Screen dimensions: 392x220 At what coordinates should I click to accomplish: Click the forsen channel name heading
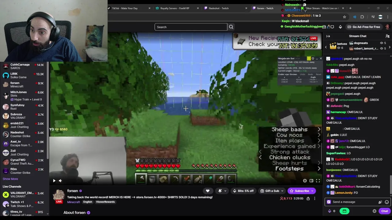coord(73,191)
